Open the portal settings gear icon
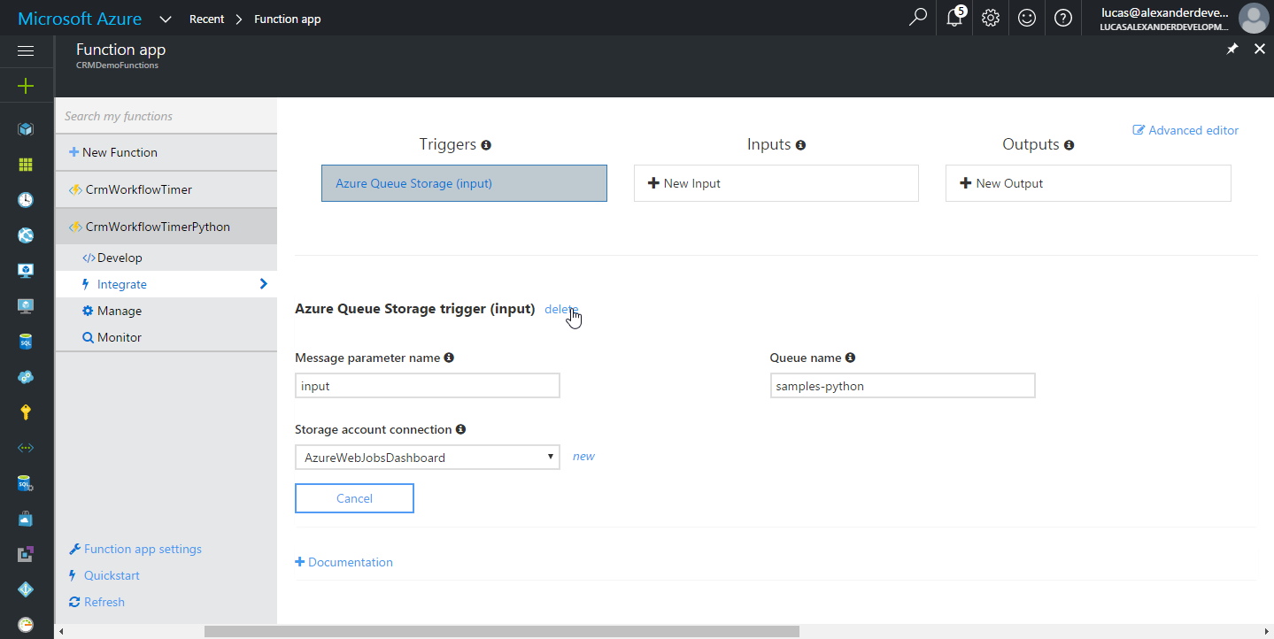The image size is (1274, 639). pyautogui.click(x=991, y=18)
